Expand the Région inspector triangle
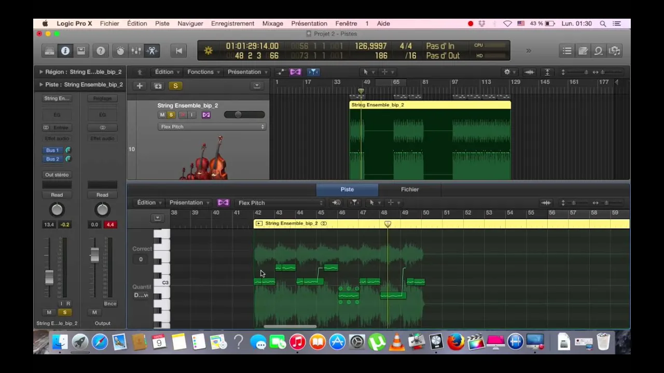This screenshot has height=373, width=664. click(x=41, y=72)
